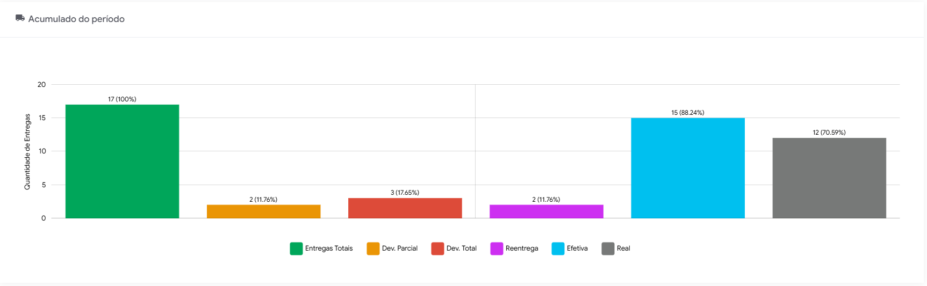Click the green Entregas Totais legend swatch
Screen dimensions: 927x286
coord(296,248)
